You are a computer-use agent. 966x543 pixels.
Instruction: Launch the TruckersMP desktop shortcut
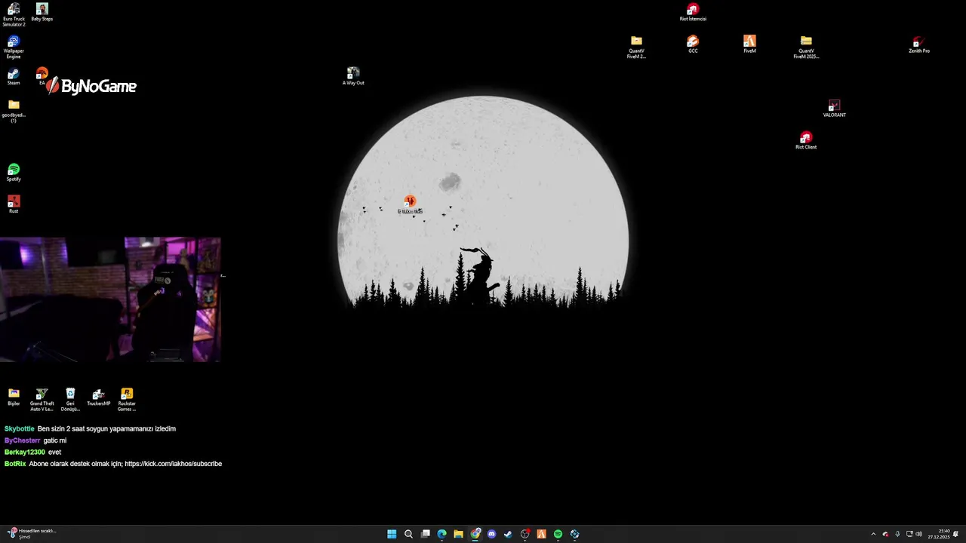pyautogui.click(x=98, y=397)
